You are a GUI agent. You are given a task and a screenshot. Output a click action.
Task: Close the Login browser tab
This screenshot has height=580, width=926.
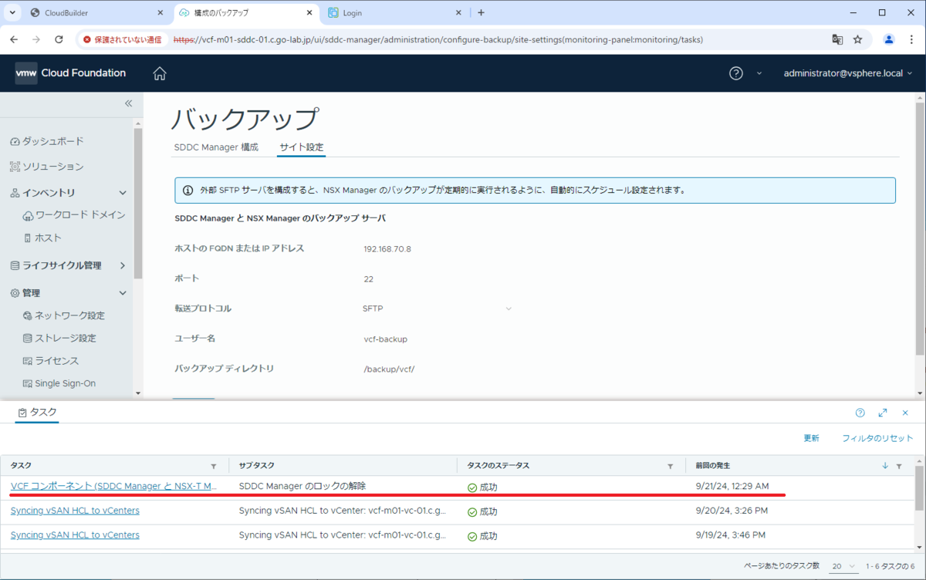click(x=458, y=13)
